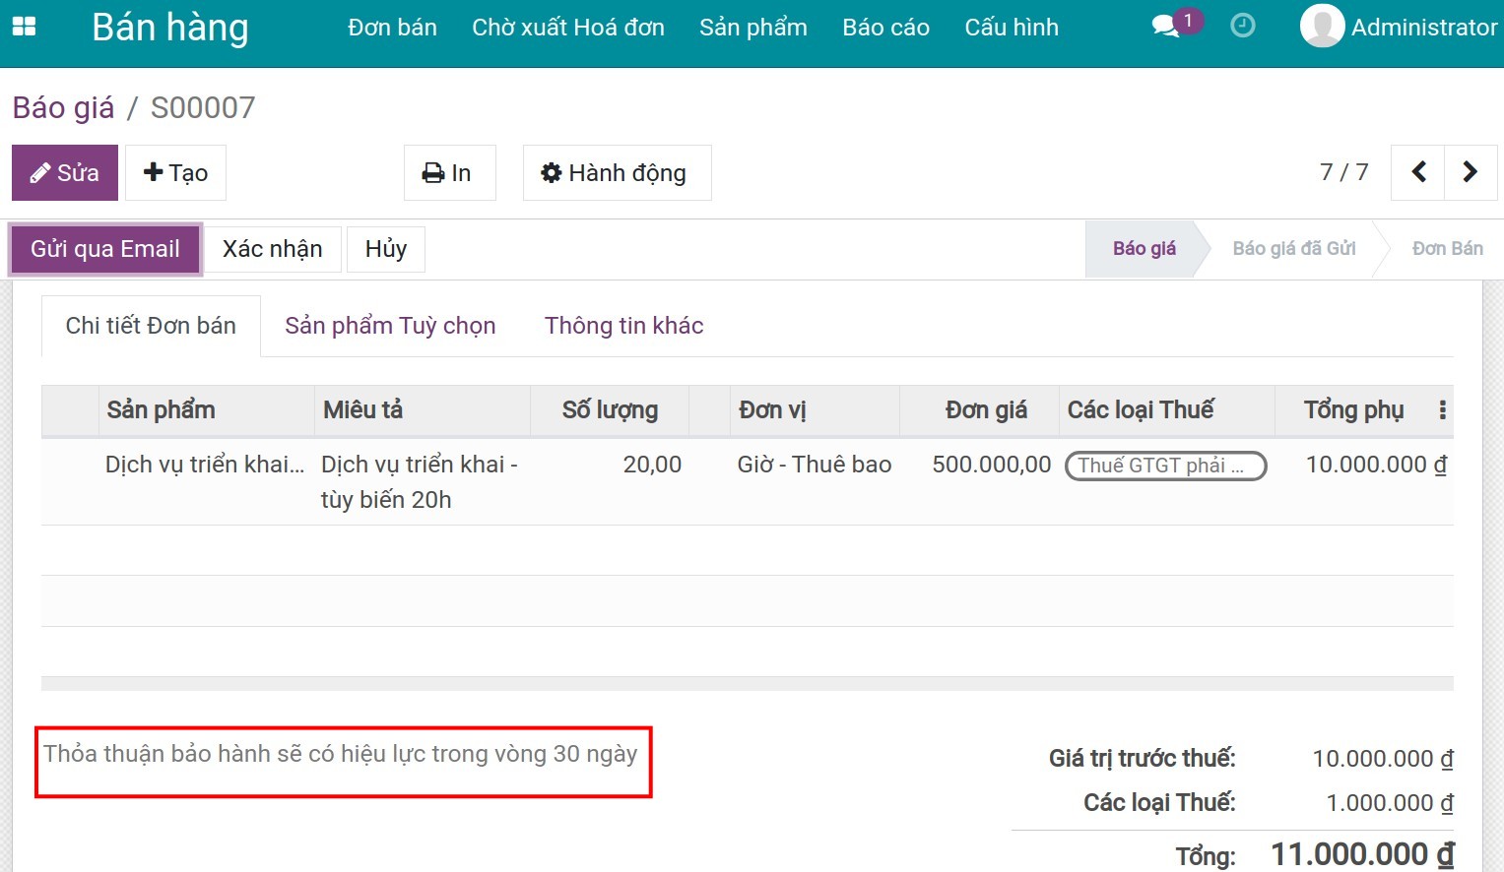
Task: Click the Administrator avatar picture
Action: 1322,27
